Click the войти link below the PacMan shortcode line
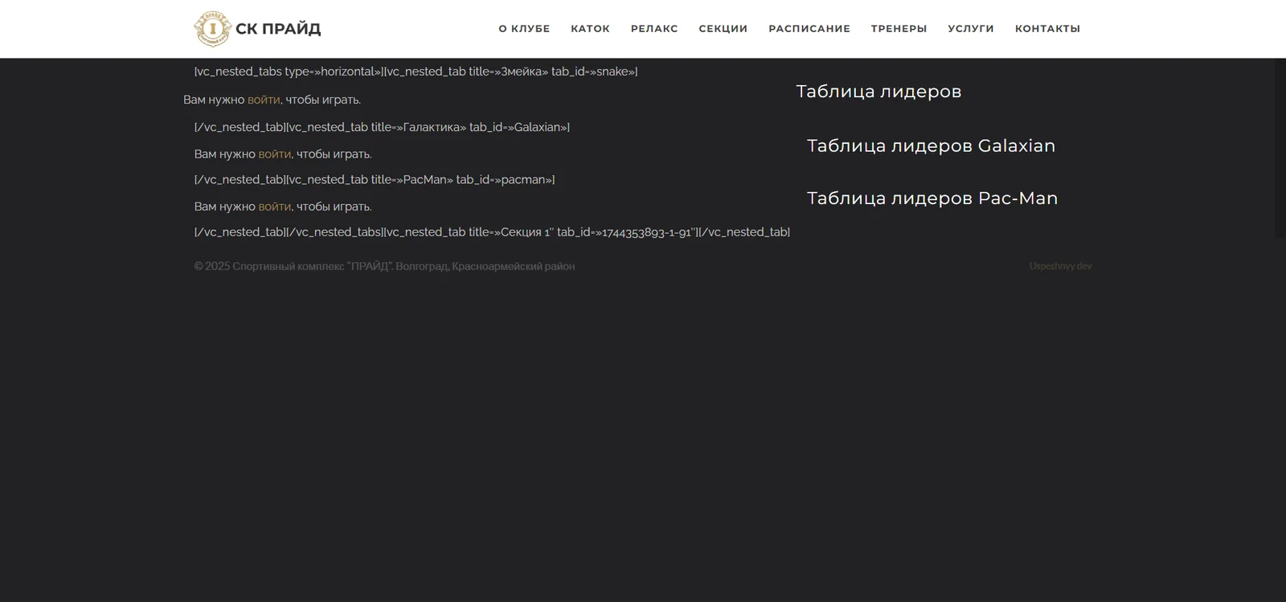This screenshot has height=602, width=1286. pyautogui.click(x=275, y=207)
